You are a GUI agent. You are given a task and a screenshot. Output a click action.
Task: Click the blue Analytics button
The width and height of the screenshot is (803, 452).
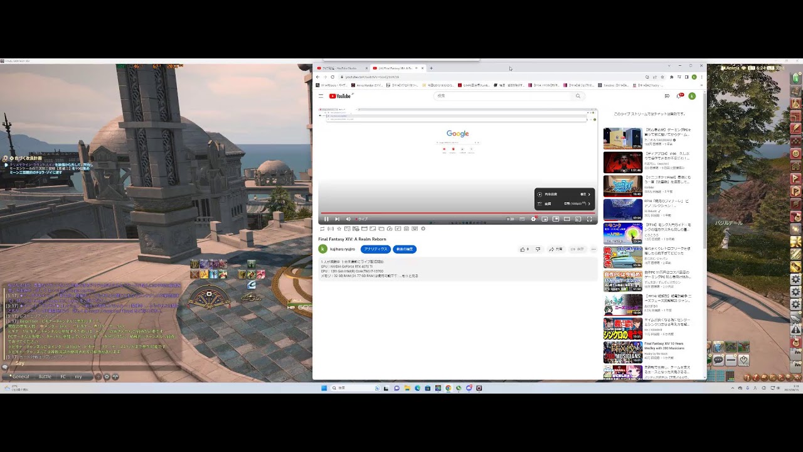coord(376,249)
